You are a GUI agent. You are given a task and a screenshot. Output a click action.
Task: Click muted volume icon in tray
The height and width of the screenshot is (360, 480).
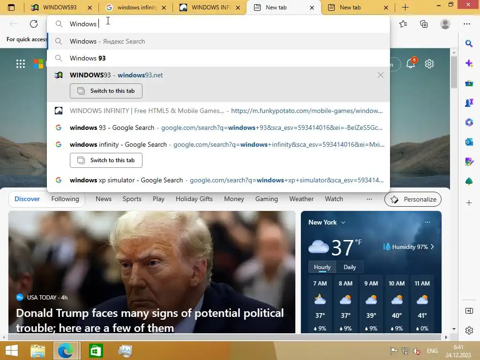coord(416,351)
